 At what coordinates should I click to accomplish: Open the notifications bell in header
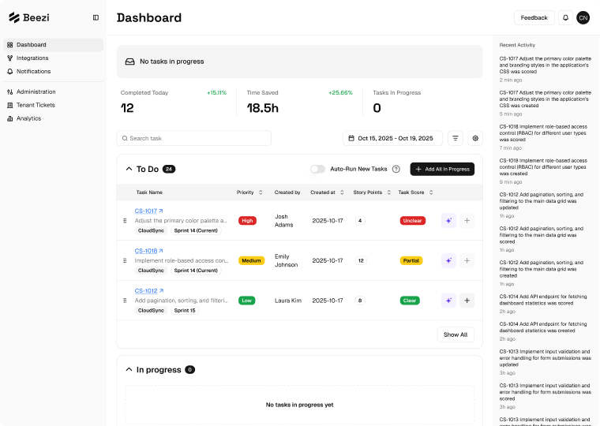pos(565,17)
